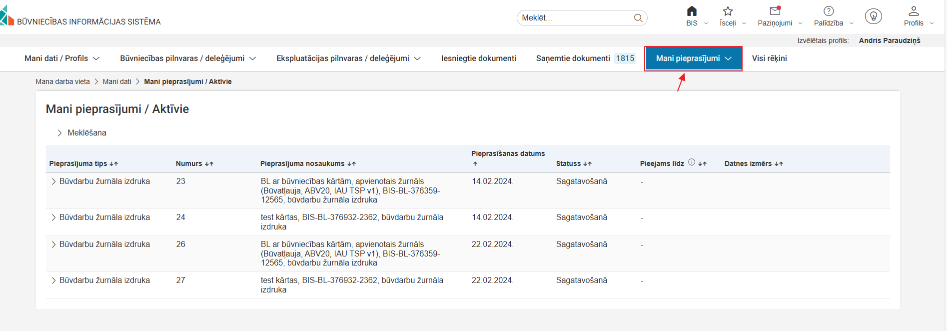947x331 pixels.
Task: Click Mana darba vieta breadcrumb link
Action: tap(62, 81)
